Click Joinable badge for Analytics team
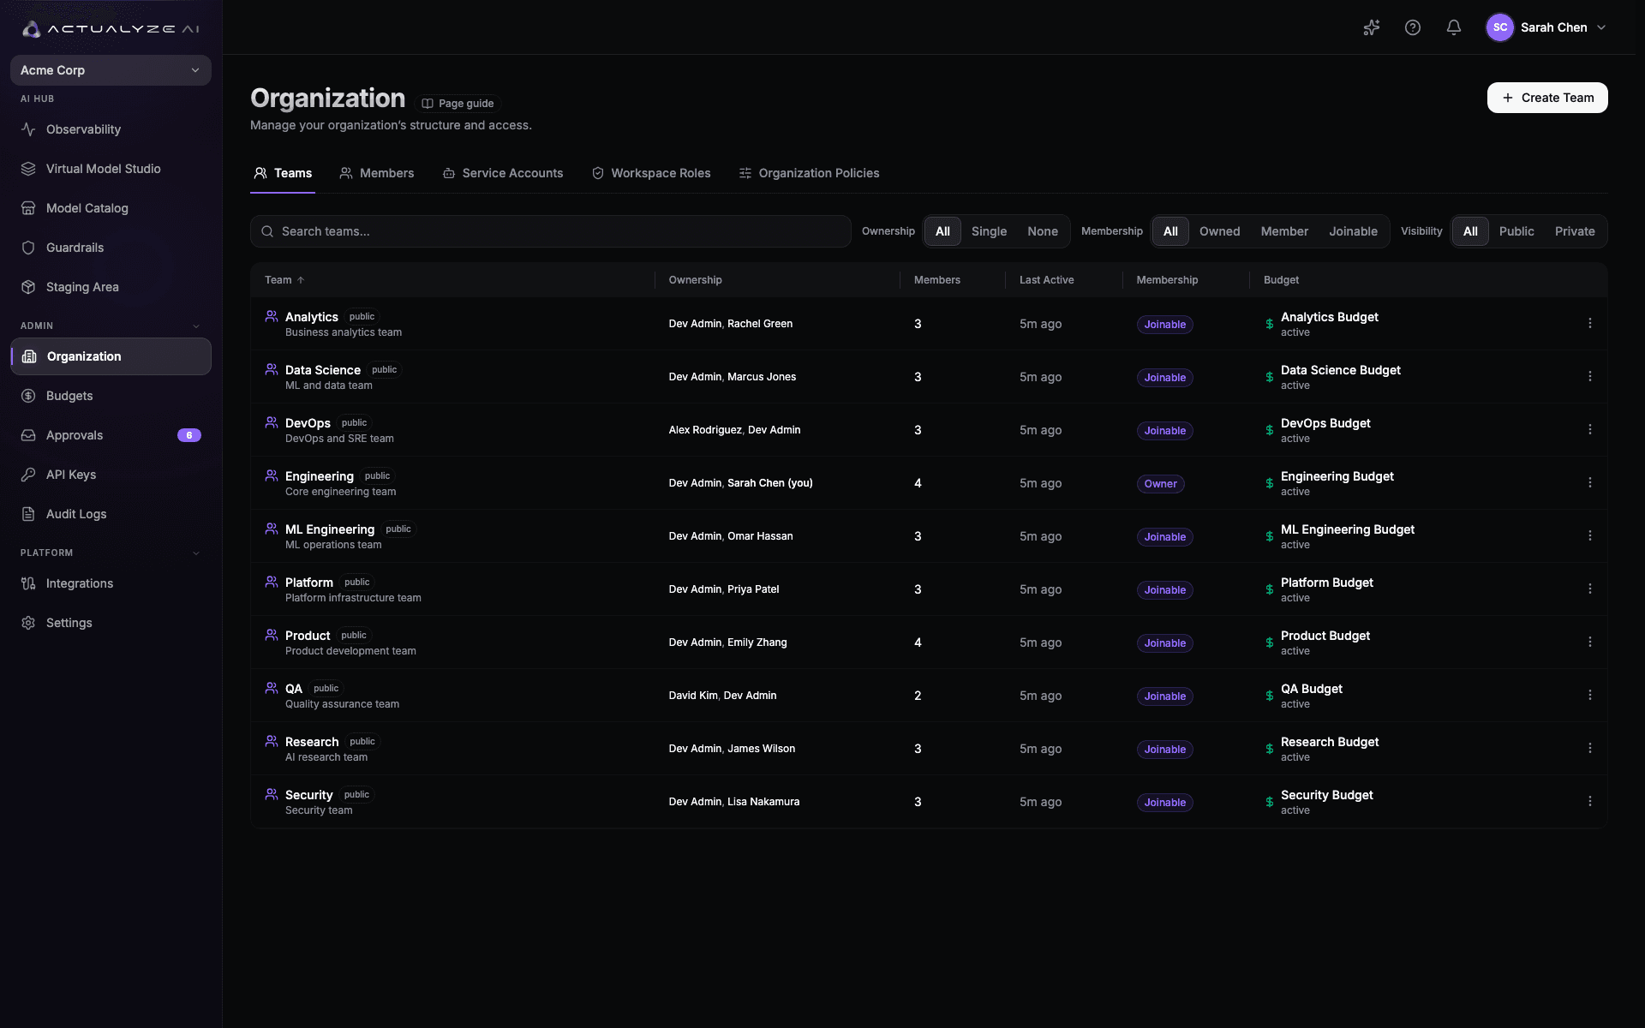This screenshot has height=1028, width=1645. tap(1164, 325)
